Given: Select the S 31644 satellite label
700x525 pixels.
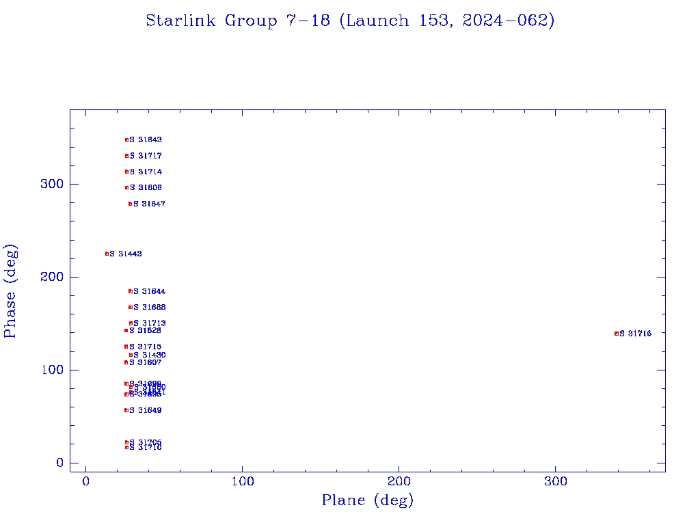Looking at the screenshot, I should click(x=149, y=291).
